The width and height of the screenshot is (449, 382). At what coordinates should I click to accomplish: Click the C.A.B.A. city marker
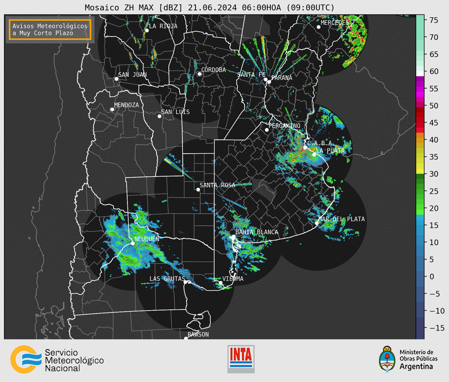pos(305,147)
